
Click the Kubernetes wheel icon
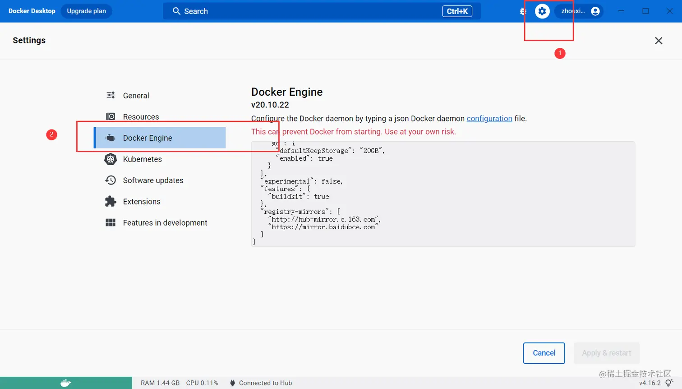(111, 159)
